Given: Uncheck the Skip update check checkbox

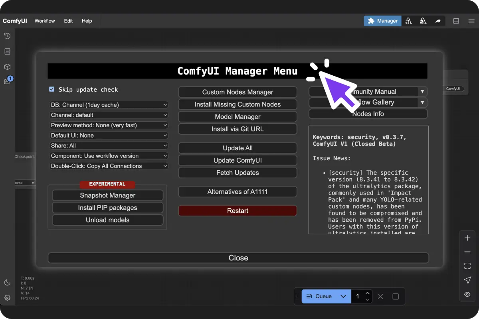Looking at the screenshot, I should click(51, 89).
